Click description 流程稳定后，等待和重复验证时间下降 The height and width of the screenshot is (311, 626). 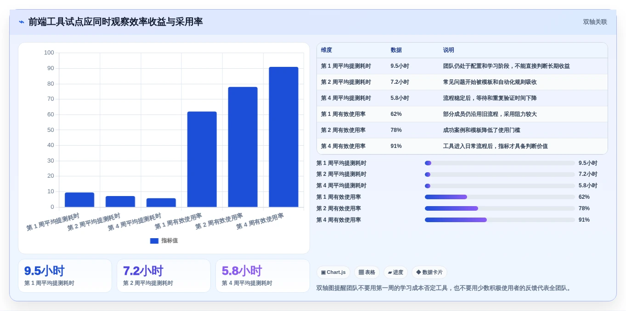click(x=490, y=98)
